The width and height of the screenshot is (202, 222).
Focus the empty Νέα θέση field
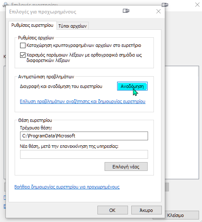(x=84, y=154)
